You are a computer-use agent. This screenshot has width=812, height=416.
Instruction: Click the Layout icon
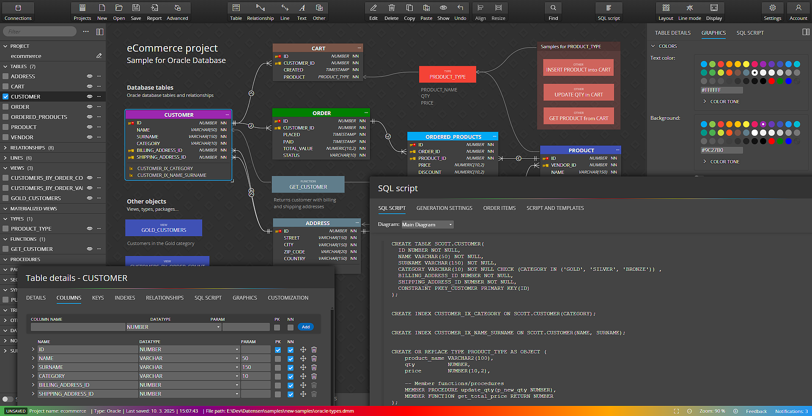(x=665, y=11)
